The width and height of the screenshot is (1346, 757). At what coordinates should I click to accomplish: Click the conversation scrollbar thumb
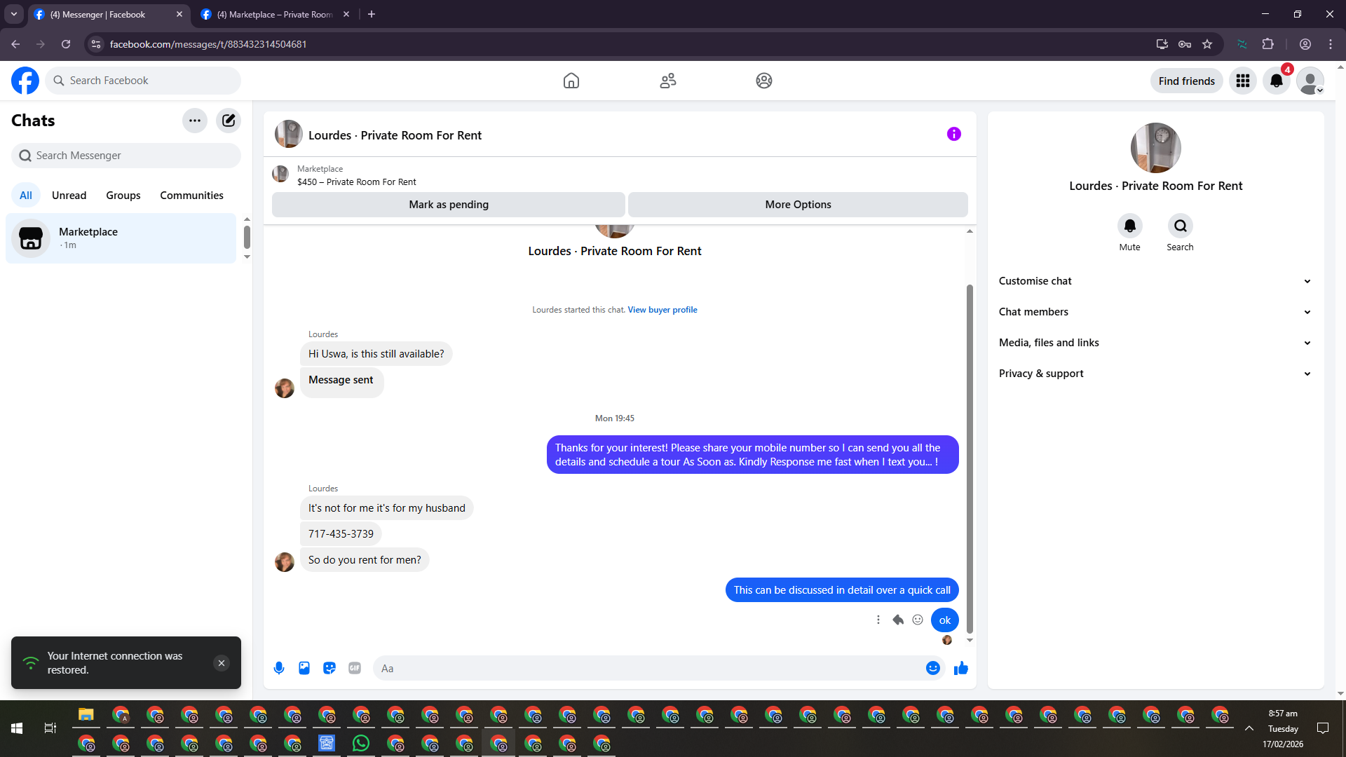point(970,458)
